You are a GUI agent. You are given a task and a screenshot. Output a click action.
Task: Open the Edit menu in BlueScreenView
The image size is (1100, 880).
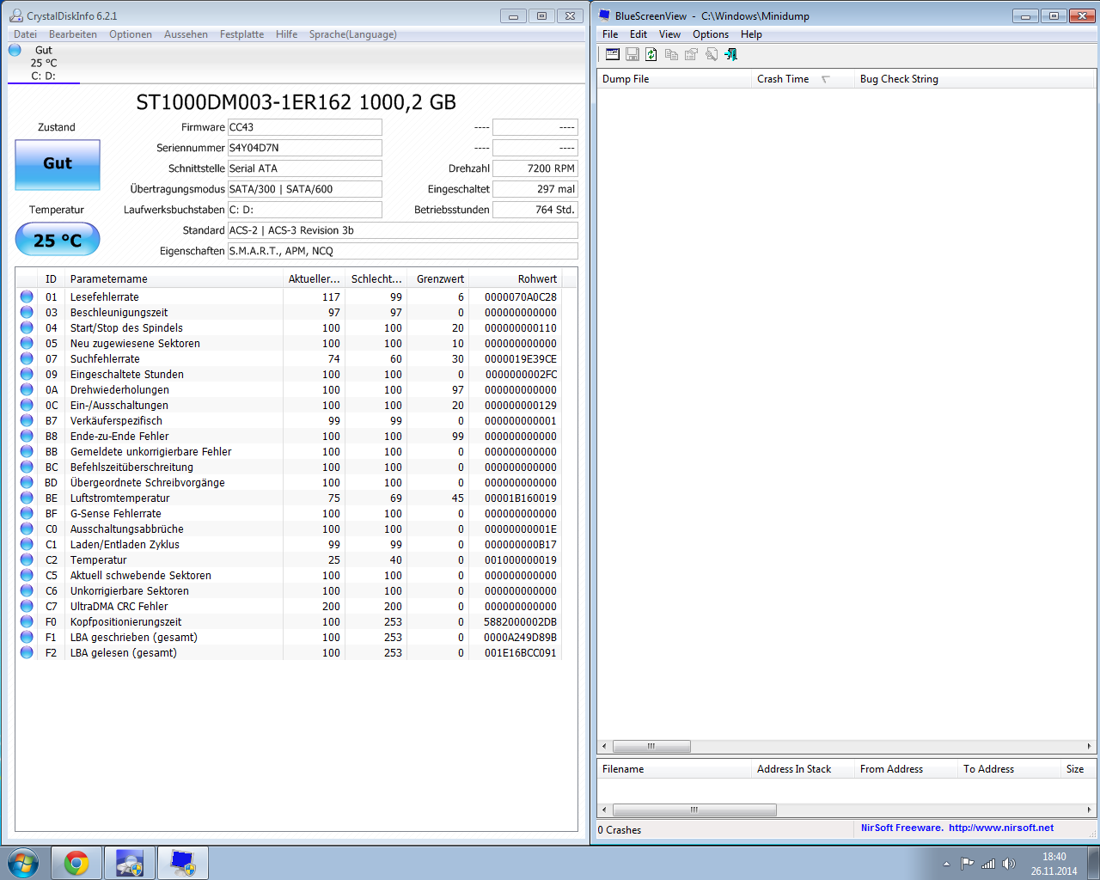[x=639, y=34]
